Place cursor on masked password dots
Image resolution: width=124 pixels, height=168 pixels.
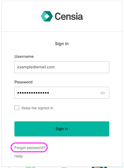(x=33, y=93)
